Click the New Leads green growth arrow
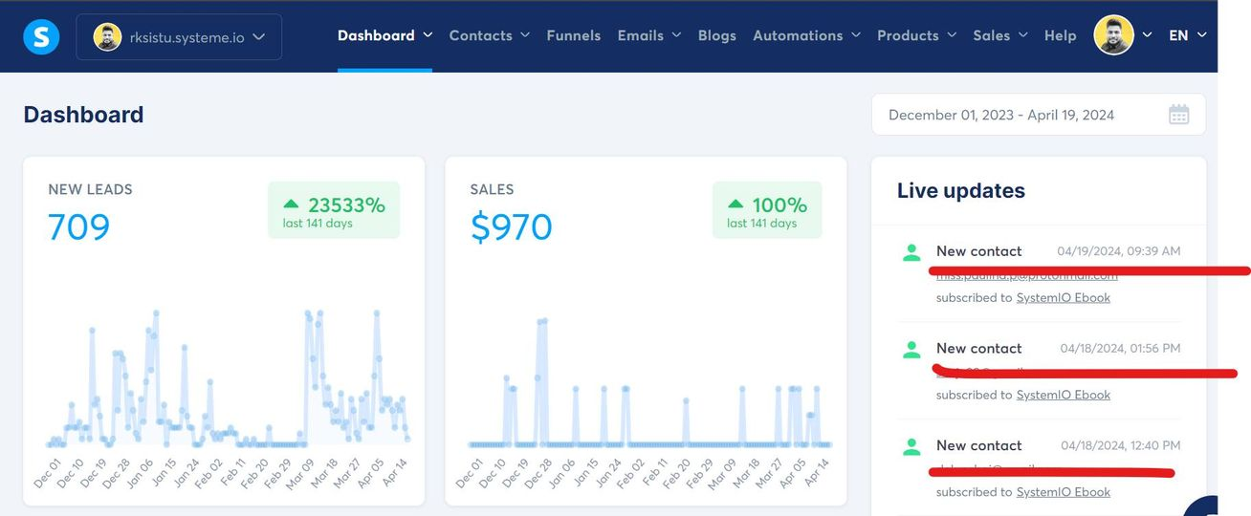This screenshot has height=516, width=1251. [292, 204]
